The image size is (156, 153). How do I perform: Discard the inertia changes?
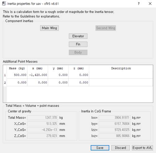(121, 148)
